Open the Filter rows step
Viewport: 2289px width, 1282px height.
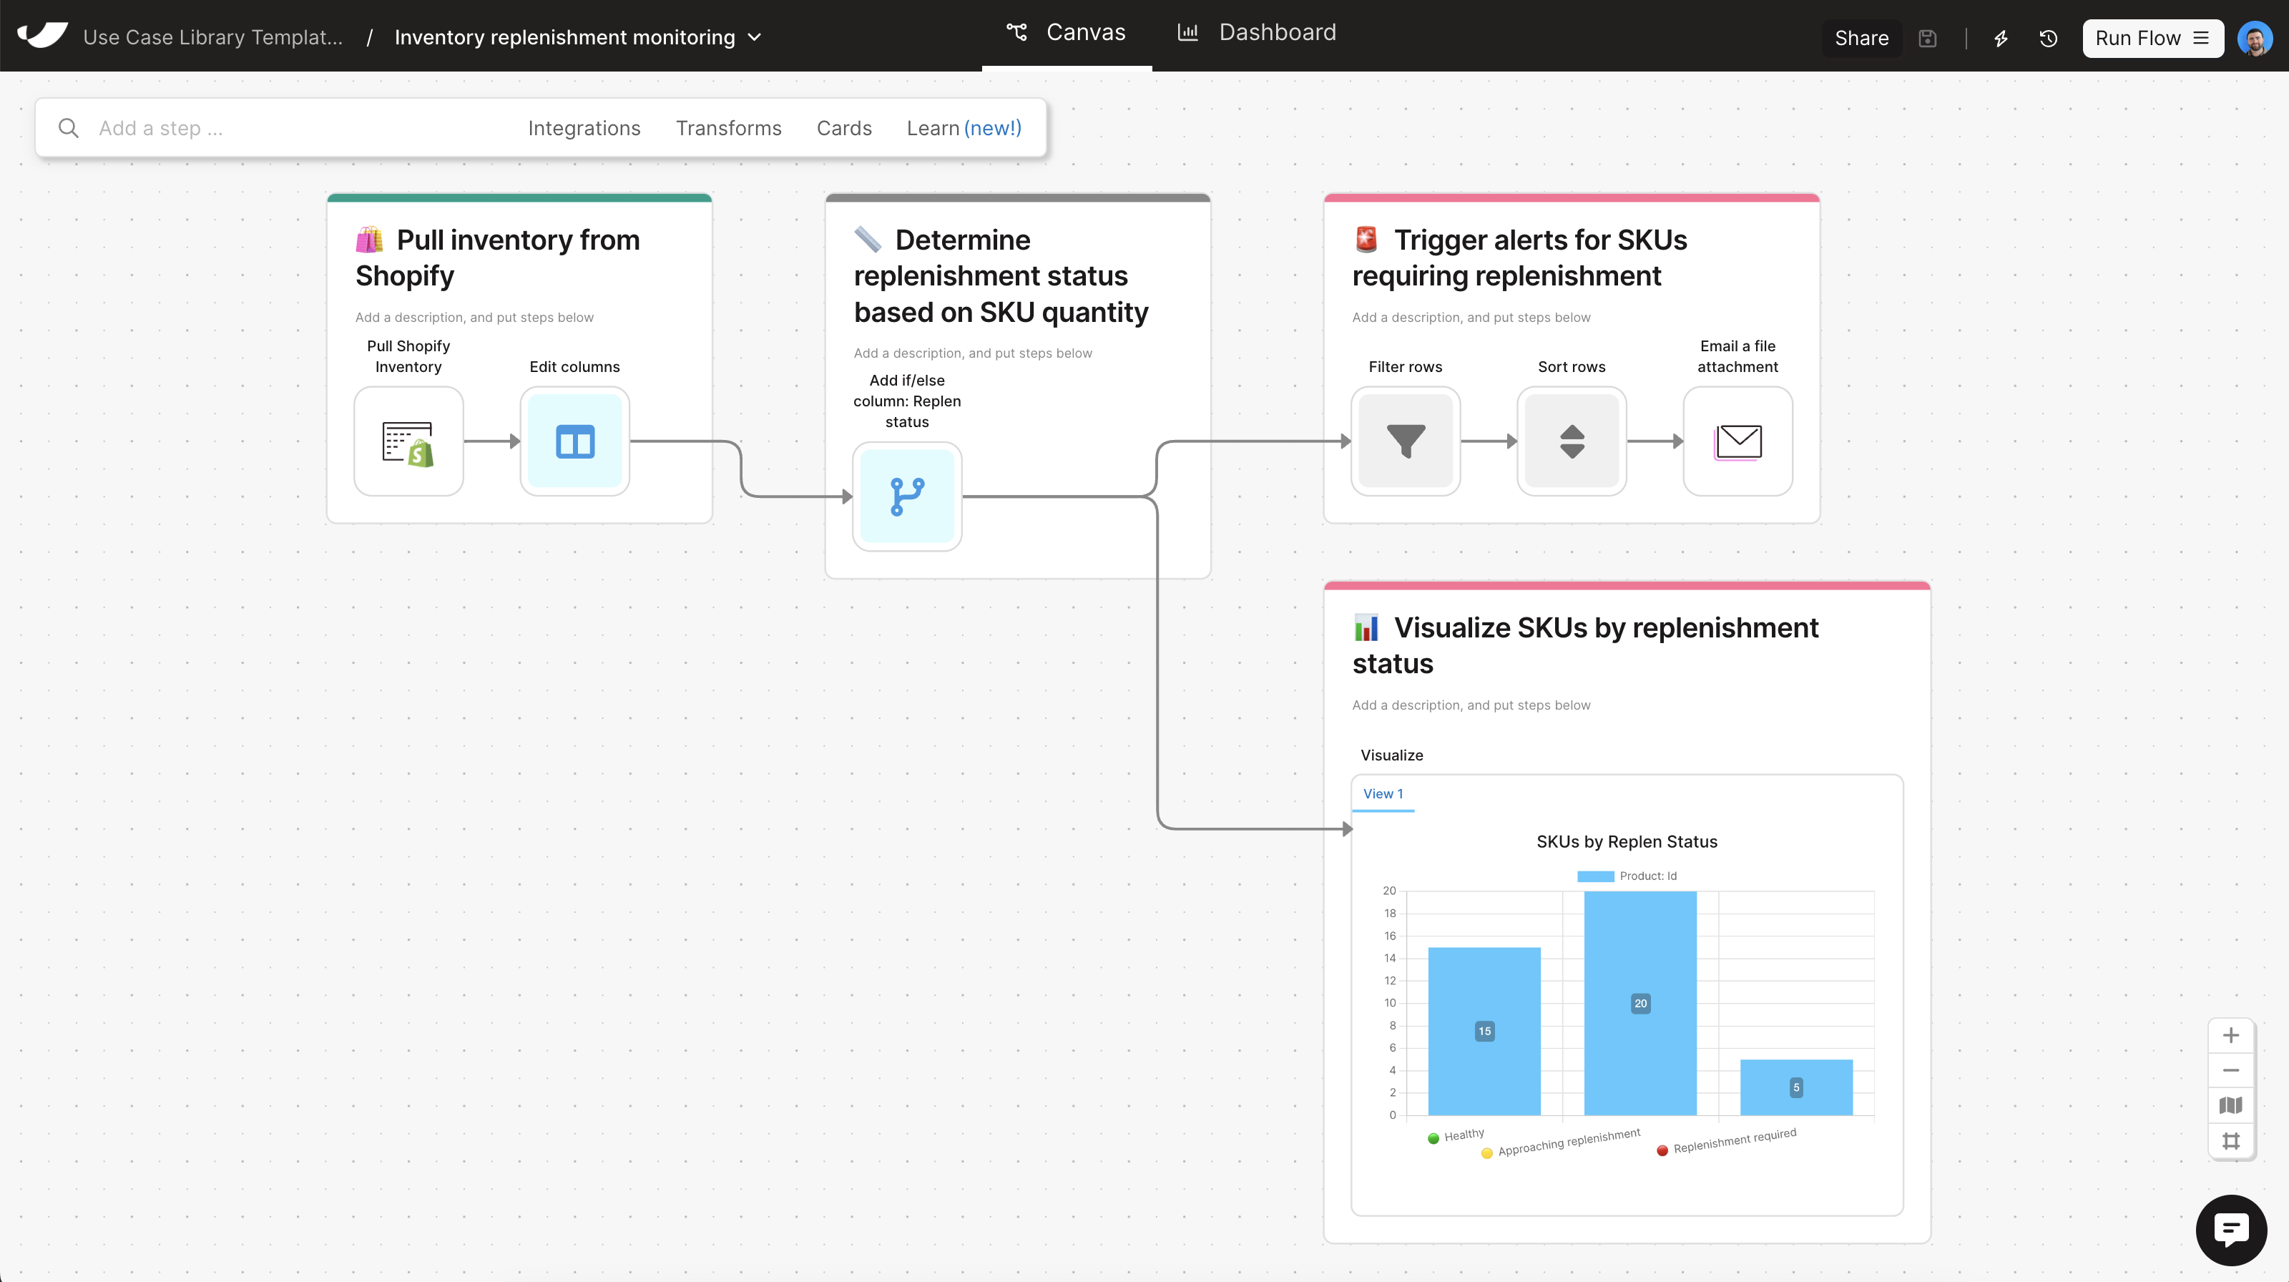[x=1406, y=441]
